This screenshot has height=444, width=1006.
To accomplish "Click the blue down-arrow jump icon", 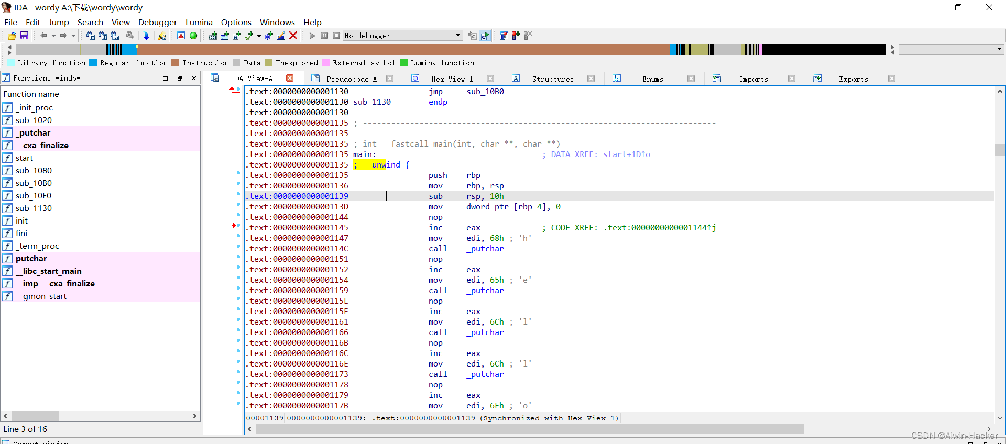I will pos(146,36).
